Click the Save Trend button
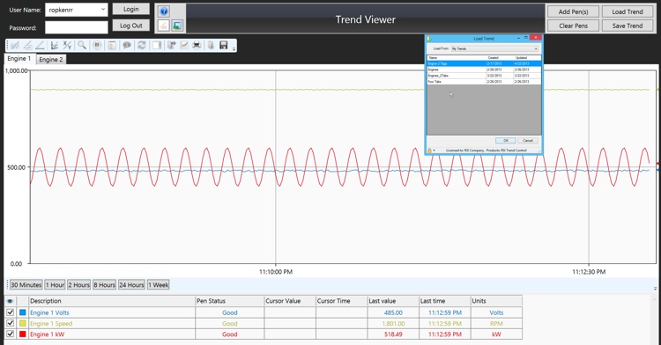Viewport: 661px width, 345px height. click(628, 26)
